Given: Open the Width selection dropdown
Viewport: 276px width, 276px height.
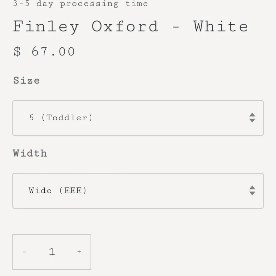Looking at the screenshot, I should [x=138, y=190].
